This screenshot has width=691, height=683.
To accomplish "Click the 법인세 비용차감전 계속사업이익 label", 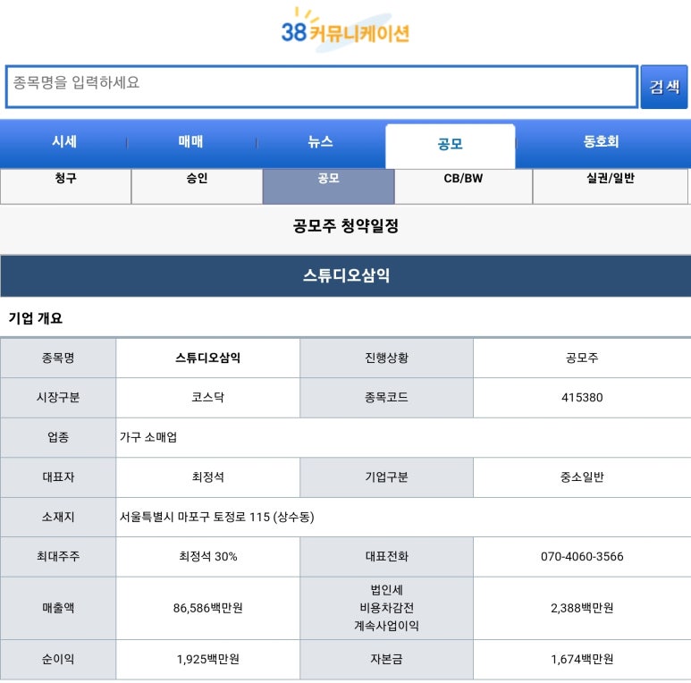I will click(x=386, y=608).
